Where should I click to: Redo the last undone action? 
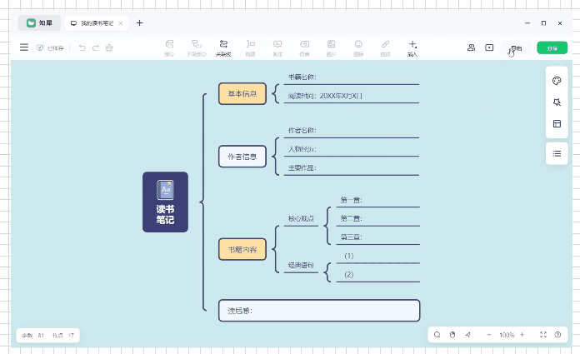click(96, 47)
